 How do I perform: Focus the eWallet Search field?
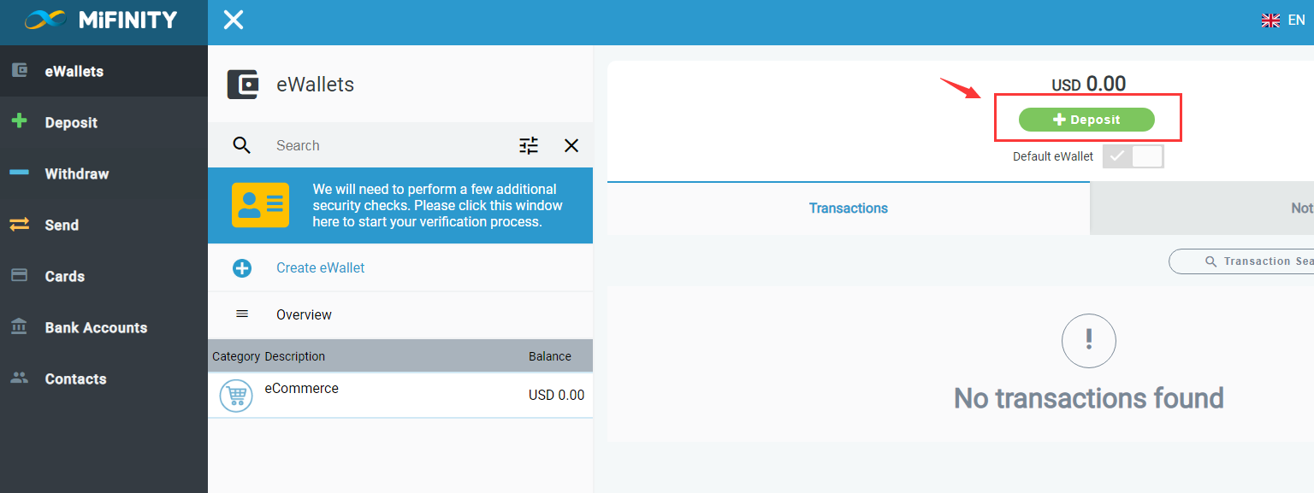pos(389,145)
